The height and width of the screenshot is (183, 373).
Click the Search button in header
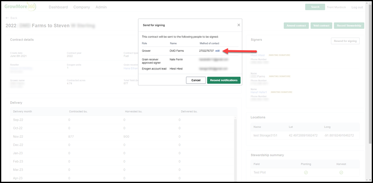(x=315, y=7)
